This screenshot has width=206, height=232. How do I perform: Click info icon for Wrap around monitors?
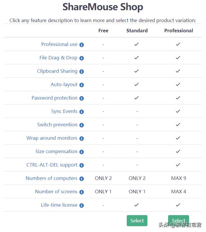tap(82, 139)
